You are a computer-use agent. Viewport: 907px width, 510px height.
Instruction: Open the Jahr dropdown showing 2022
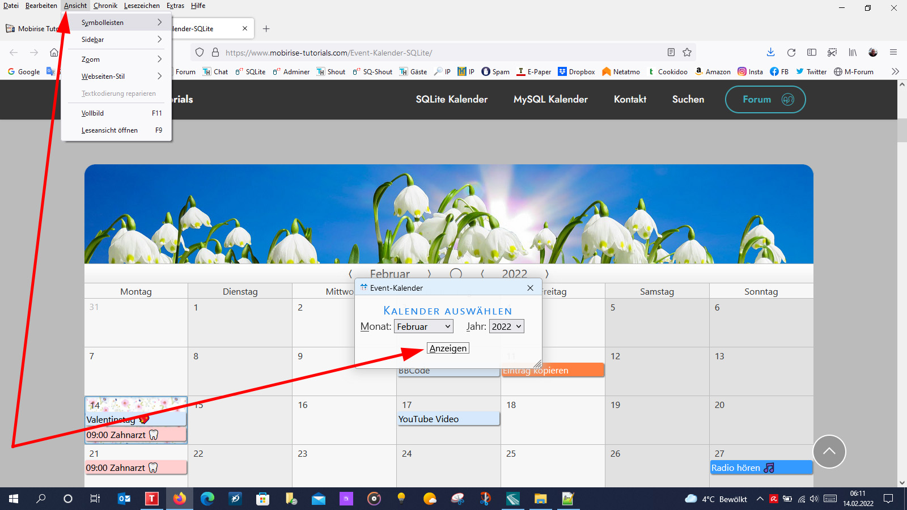[506, 326]
